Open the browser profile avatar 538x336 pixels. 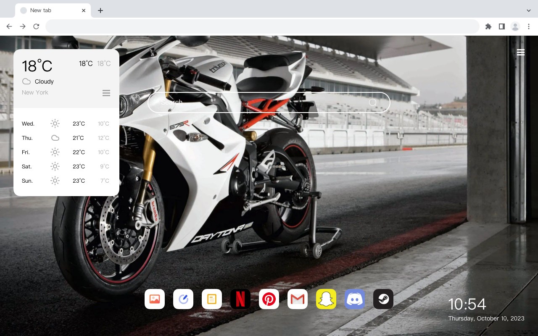click(x=515, y=26)
